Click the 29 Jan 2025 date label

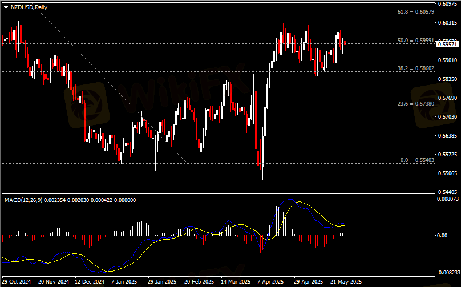coord(162,282)
